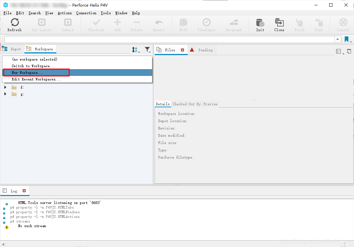Click the Clone toolbar icon

(x=279, y=23)
